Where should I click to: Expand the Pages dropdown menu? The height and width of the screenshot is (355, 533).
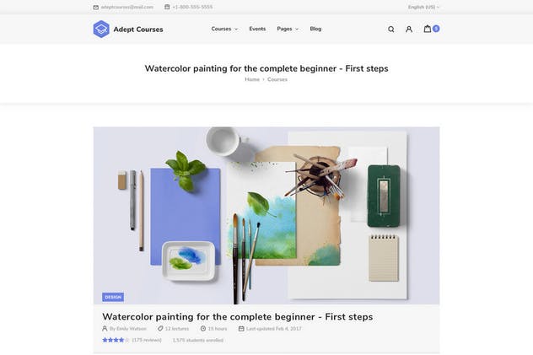pos(288,29)
